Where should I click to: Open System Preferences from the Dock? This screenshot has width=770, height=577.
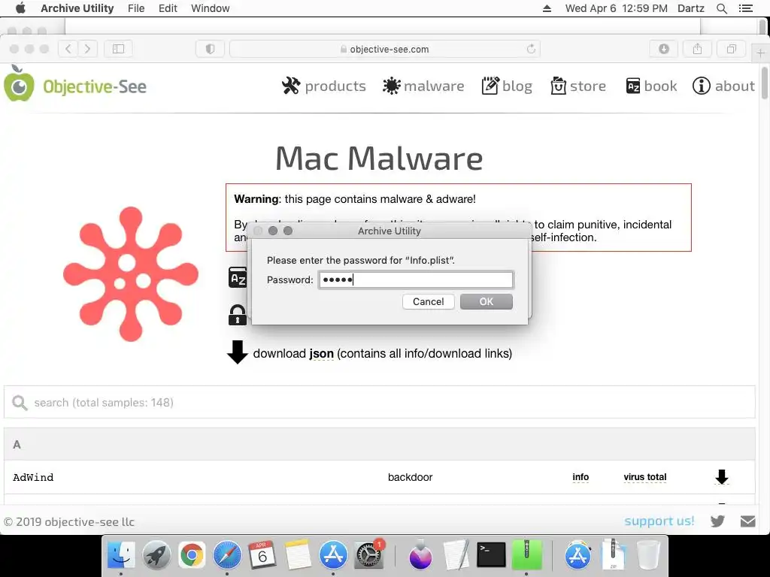pos(368,554)
